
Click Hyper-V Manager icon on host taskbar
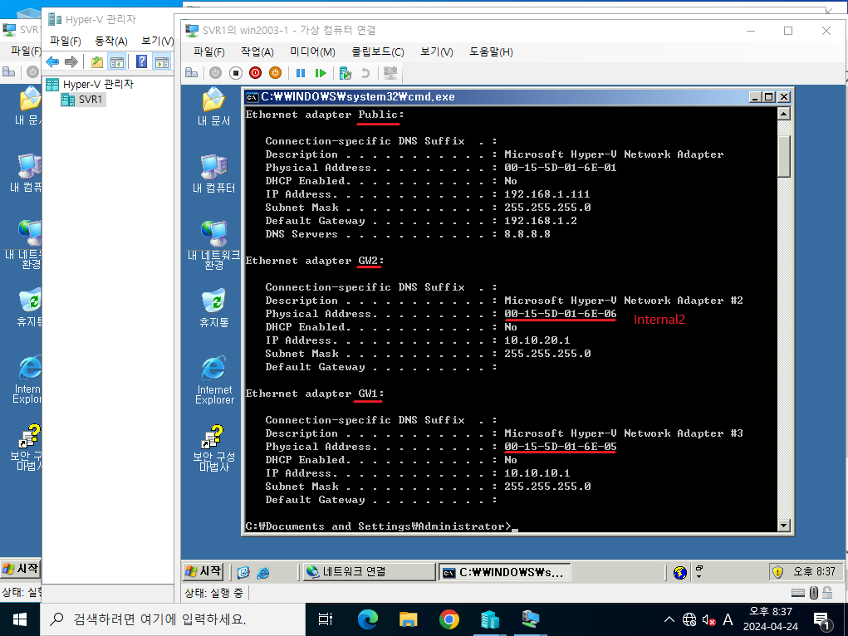[490, 619]
